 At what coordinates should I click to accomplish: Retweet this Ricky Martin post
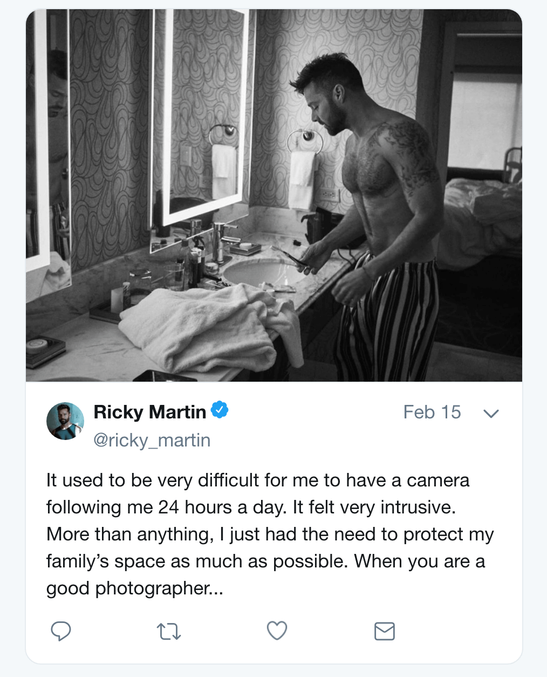point(168,631)
